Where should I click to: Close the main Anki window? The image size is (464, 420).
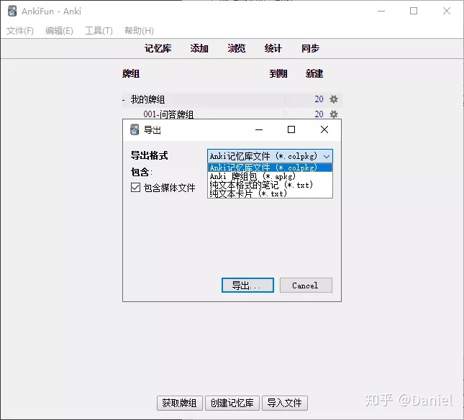pos(447,11)
